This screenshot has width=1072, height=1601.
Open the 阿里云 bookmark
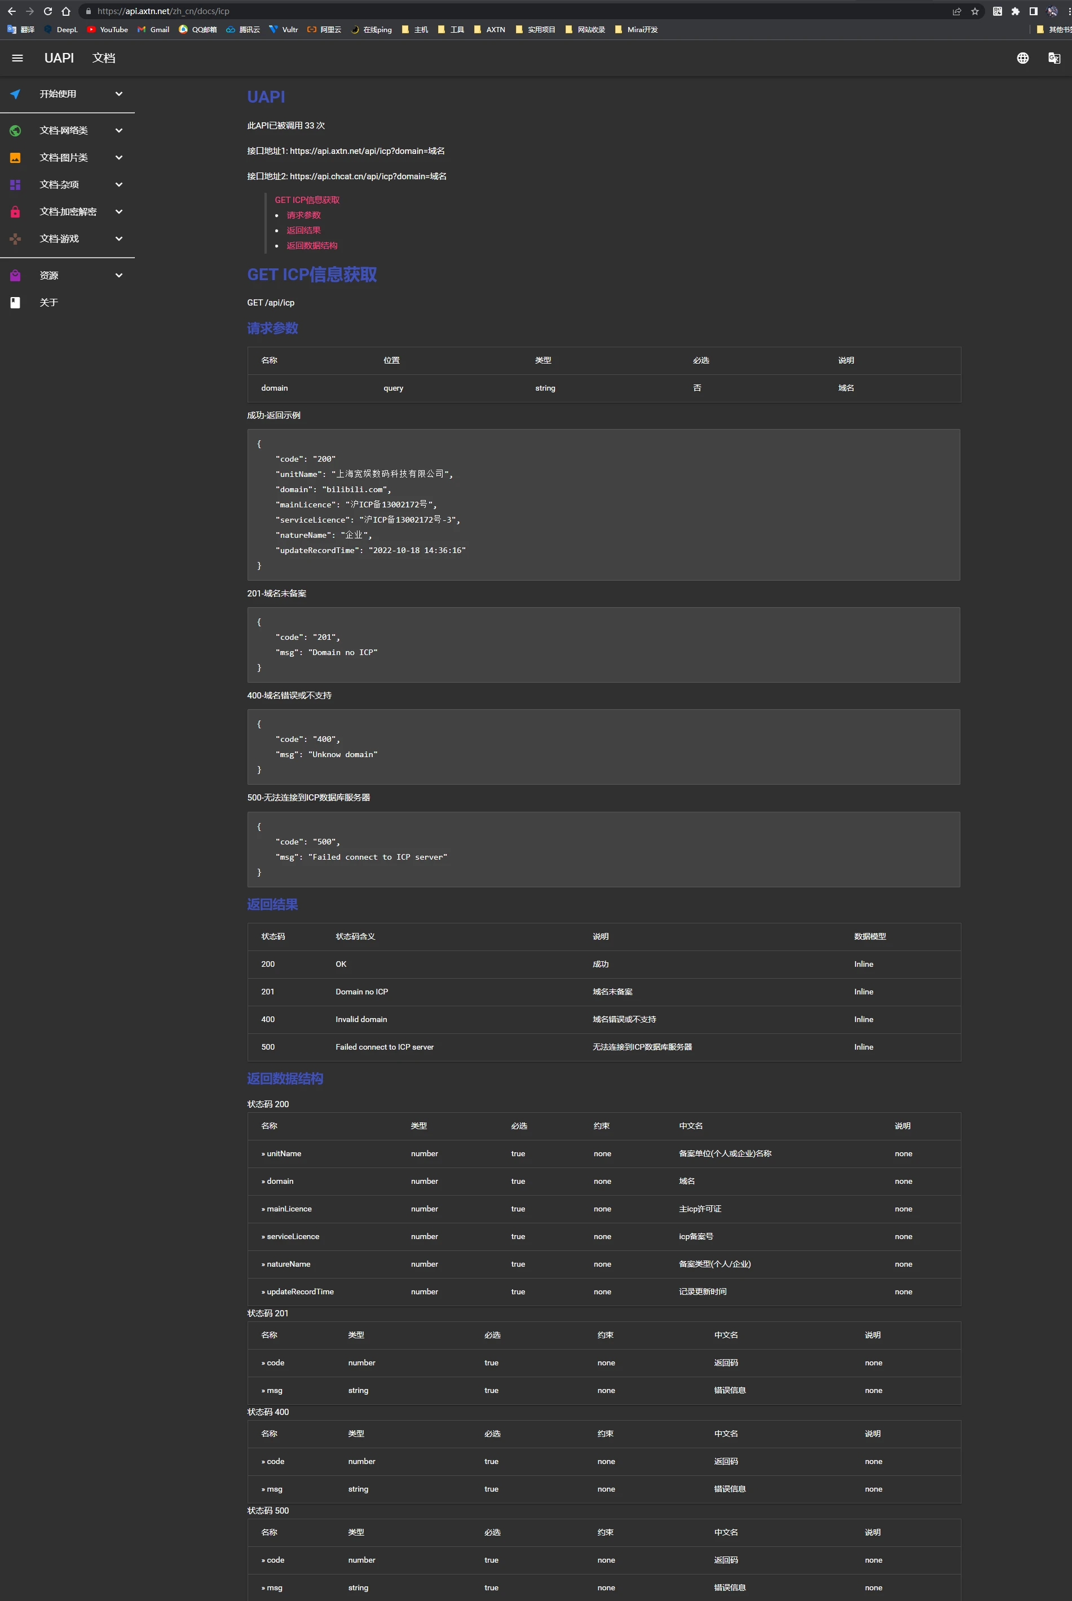[x=324, y=29]
